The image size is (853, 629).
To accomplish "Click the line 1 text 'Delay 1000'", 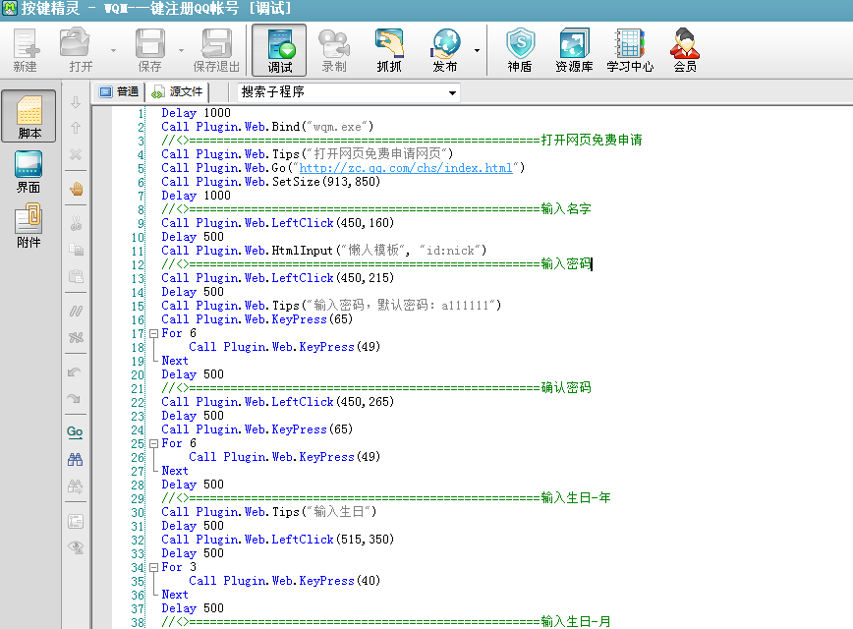I will tap(196, 113).
